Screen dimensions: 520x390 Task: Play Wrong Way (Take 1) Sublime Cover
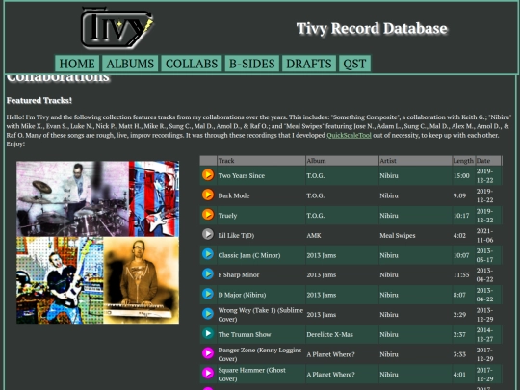coord(208,314)
